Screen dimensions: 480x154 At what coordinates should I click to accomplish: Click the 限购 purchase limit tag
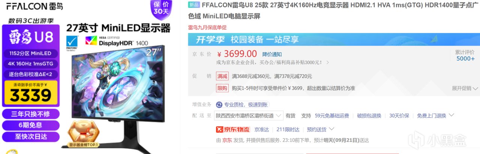[222, 88]
